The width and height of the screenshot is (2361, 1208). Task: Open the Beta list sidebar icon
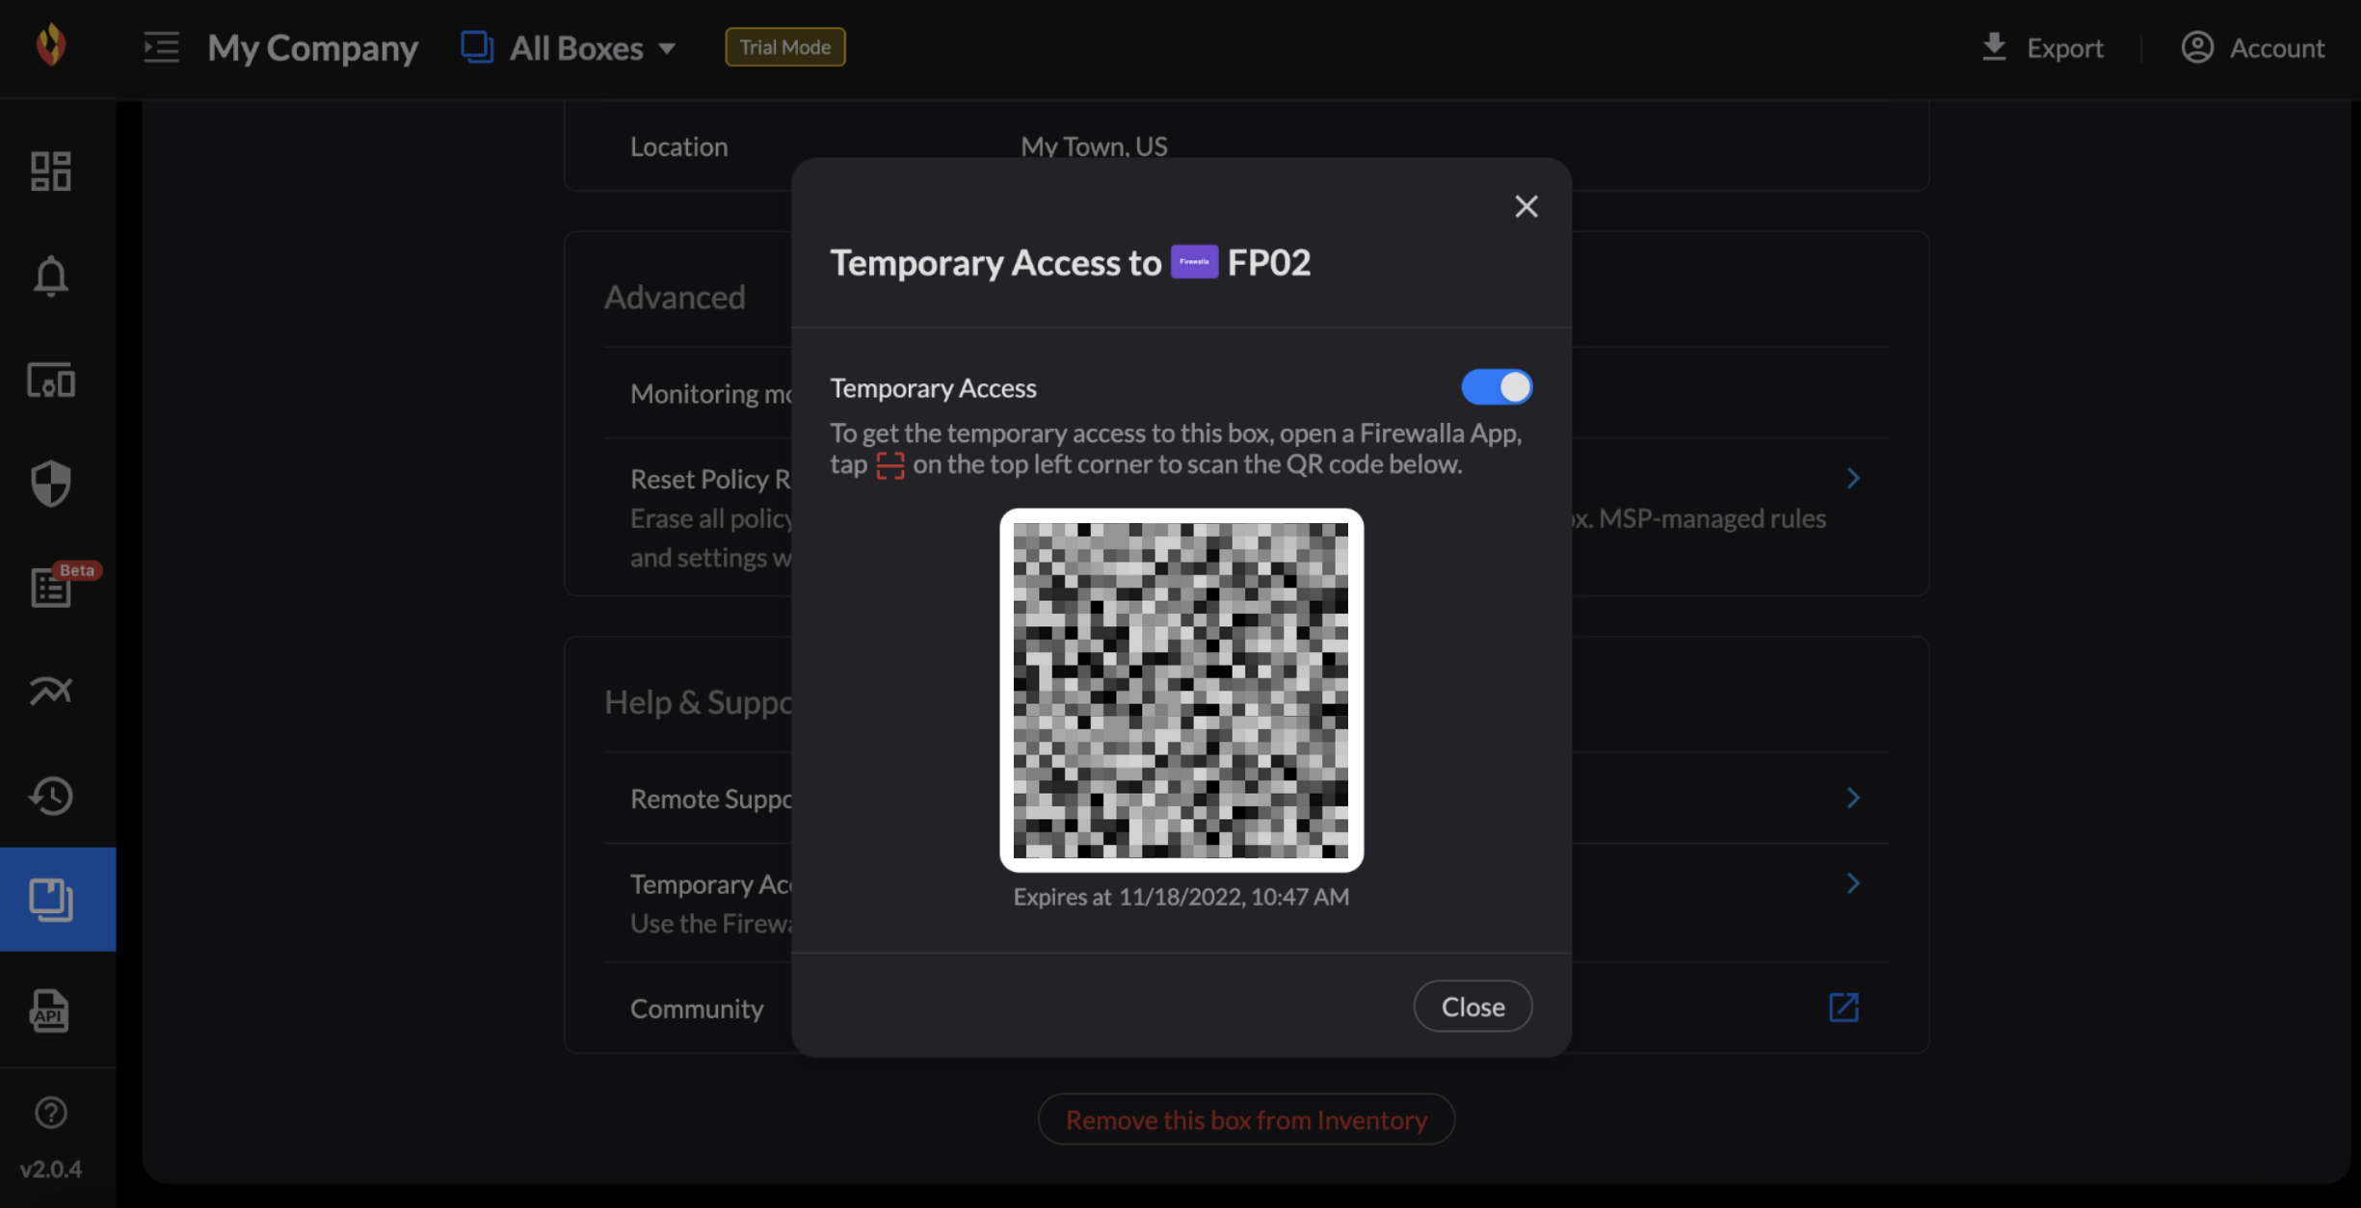51,588
